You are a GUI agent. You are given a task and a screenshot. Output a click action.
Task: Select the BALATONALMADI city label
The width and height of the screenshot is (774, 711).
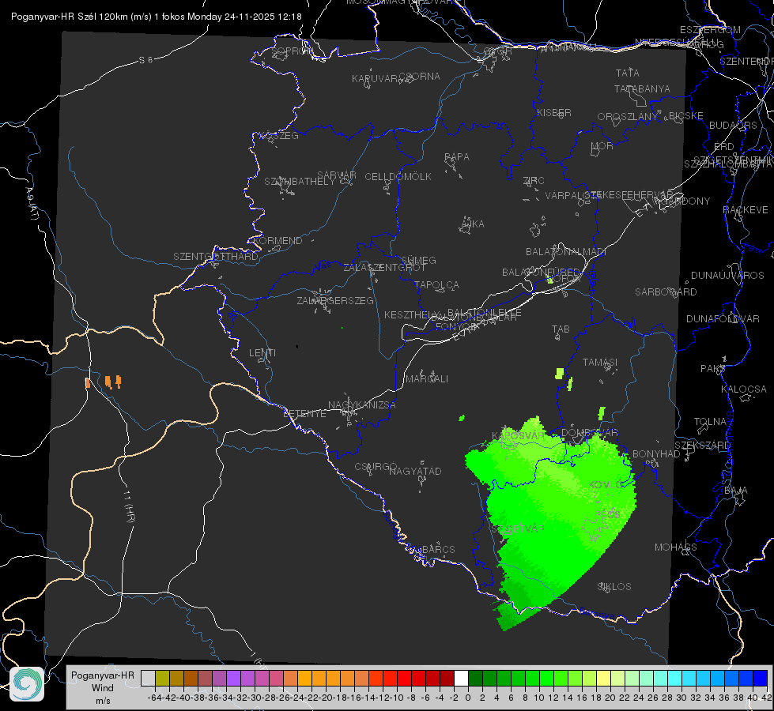tap(566, 252)
